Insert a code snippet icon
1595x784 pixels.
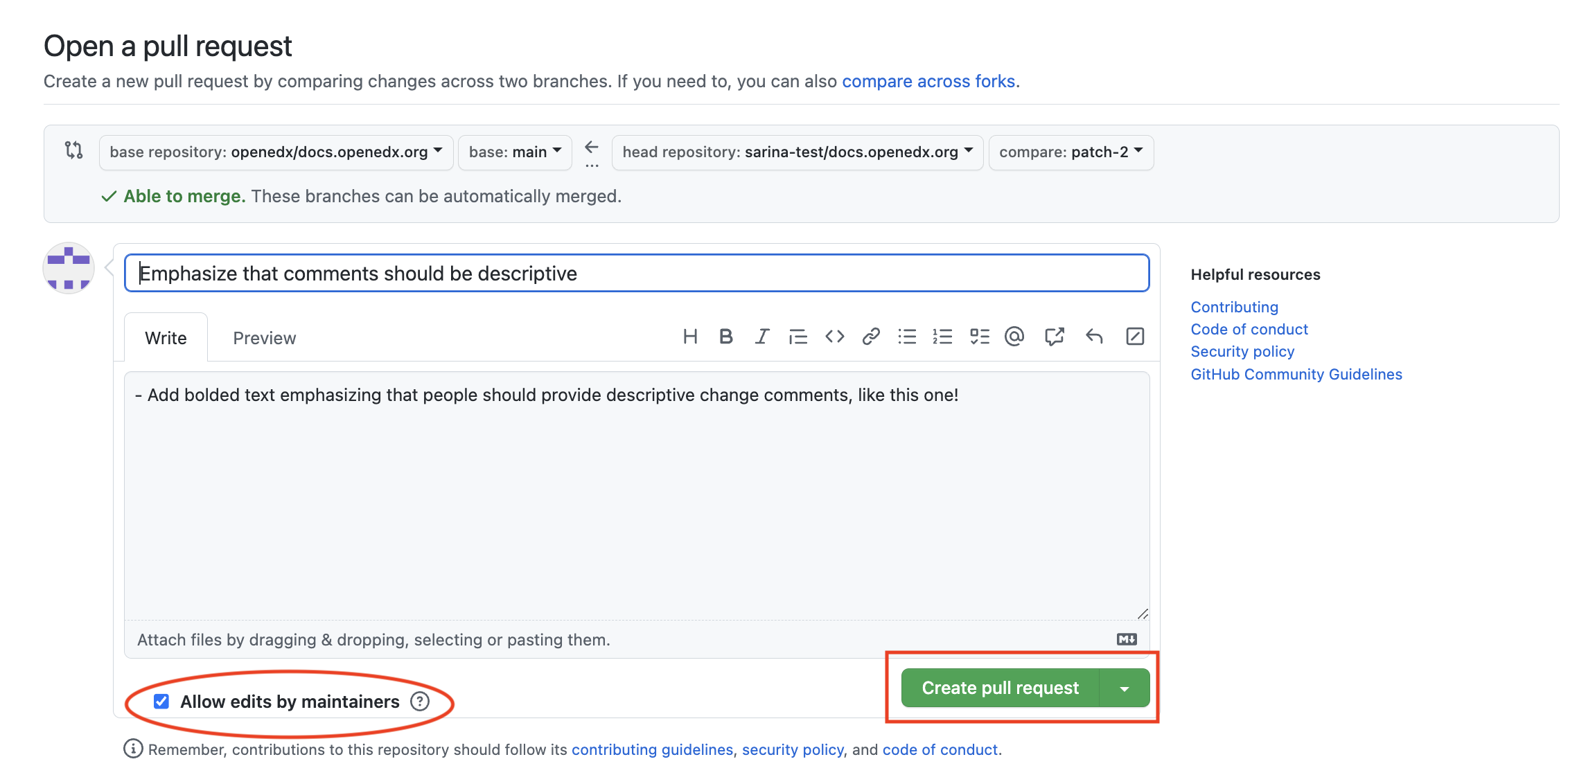click(834, 337)
